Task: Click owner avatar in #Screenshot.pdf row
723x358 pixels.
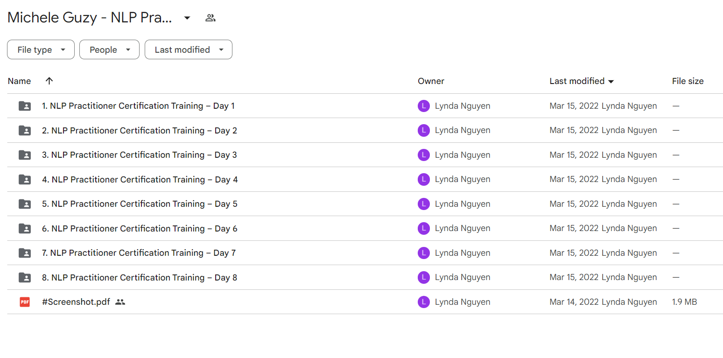Action: click(423, 302)
